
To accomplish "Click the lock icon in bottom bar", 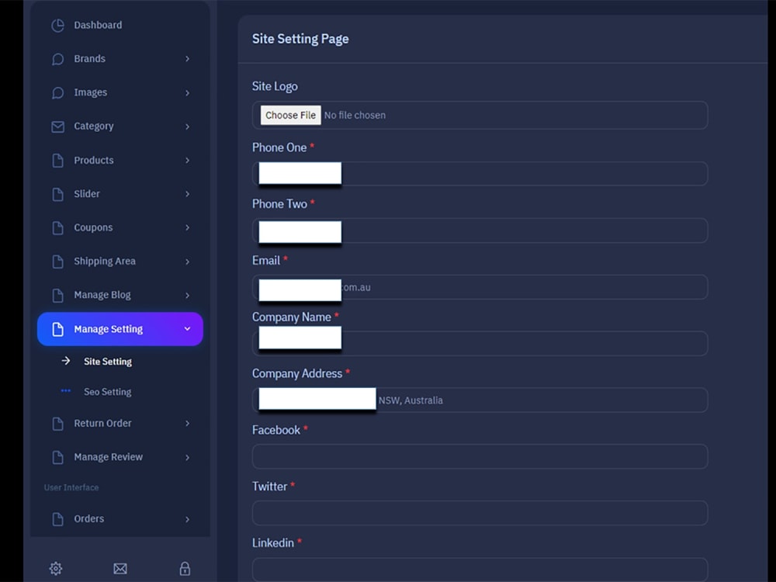I will tap(185, 569).
